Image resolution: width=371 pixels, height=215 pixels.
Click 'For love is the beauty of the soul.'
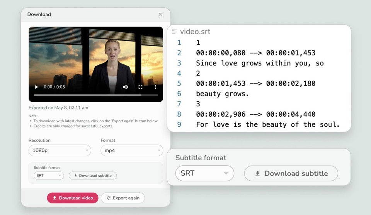tap(268, 124)
